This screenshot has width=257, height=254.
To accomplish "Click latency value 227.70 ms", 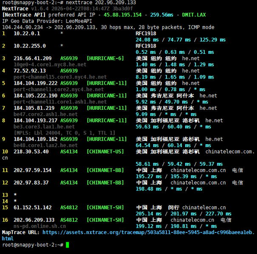I will pyautogui.click(x=218, y=214).
